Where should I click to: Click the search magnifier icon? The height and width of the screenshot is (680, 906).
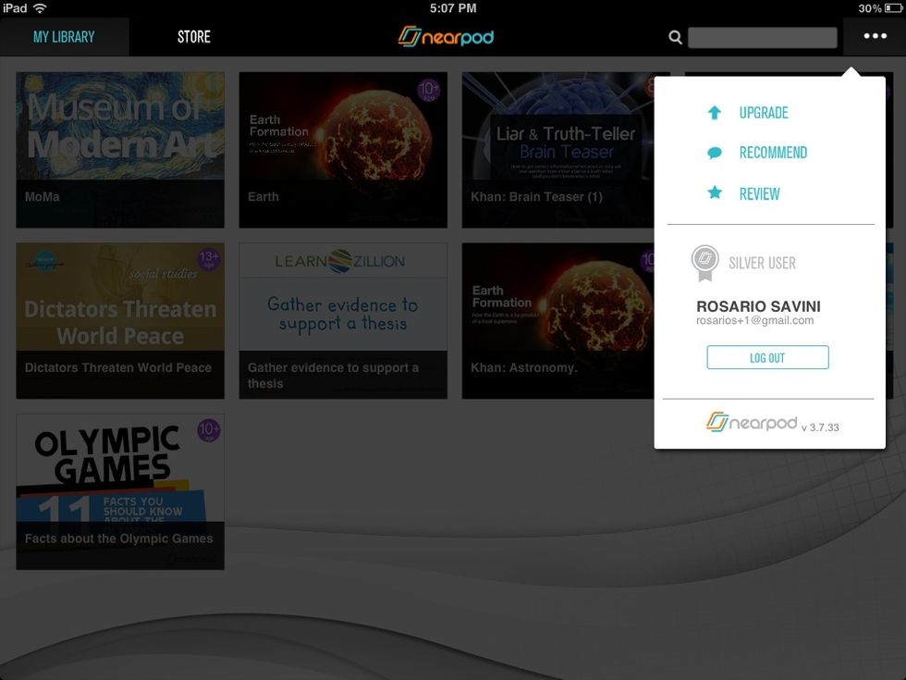(x=675, y=37)
